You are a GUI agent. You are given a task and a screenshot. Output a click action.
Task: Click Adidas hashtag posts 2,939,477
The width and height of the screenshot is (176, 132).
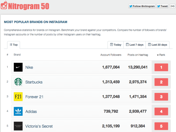pos(138,111)
